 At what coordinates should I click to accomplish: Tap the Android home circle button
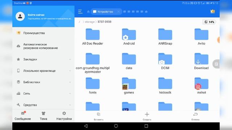point(116,126)
